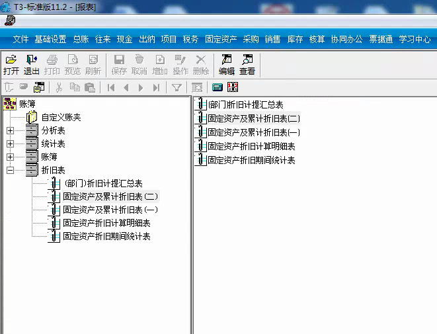Click the 编辑 (Edit) toolbar icon

(227, 65)
